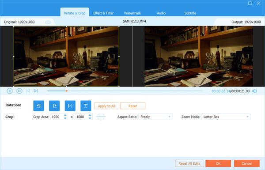
Task: Open the Zoom Mode dropdown
Action: [226, 117]
